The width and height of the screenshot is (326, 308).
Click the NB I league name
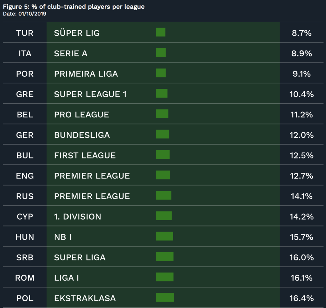(x=63, y=237)
